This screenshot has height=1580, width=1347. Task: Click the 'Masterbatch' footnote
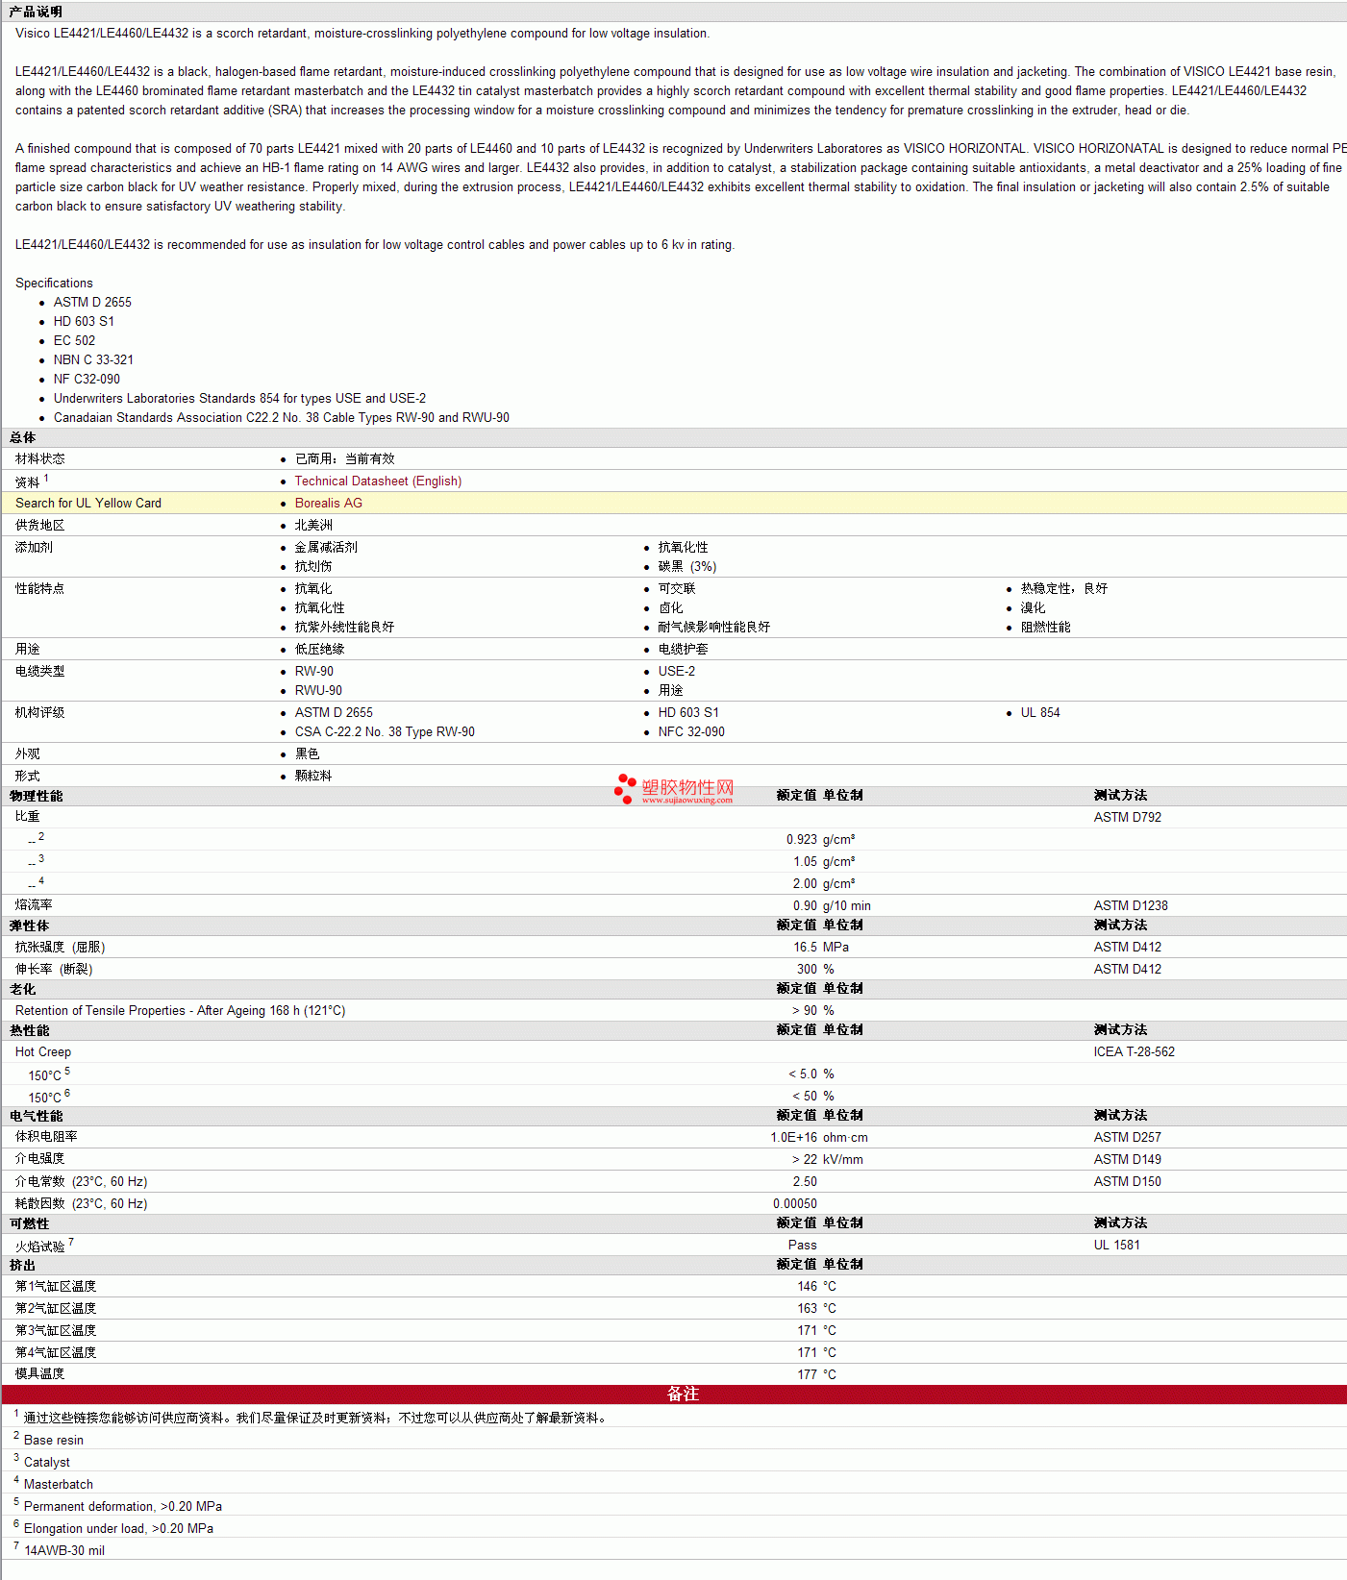(x=59, y=1485)
